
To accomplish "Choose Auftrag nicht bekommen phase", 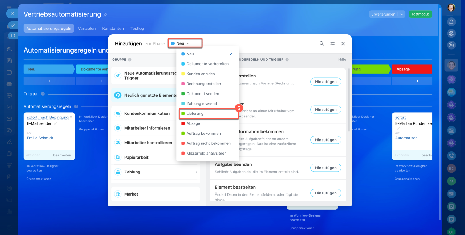I will click(x=208, y=143).
